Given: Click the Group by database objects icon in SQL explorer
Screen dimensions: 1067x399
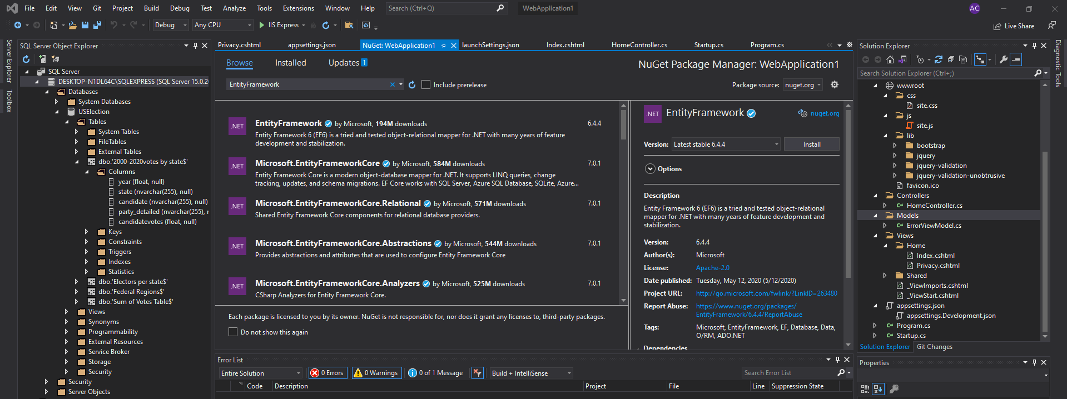Looking at the screenshot, I should tap(56, 59).
